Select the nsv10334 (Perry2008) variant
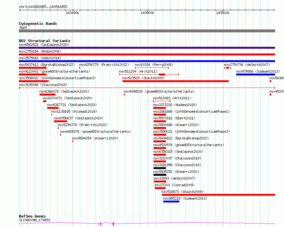 tap(154, 65)
